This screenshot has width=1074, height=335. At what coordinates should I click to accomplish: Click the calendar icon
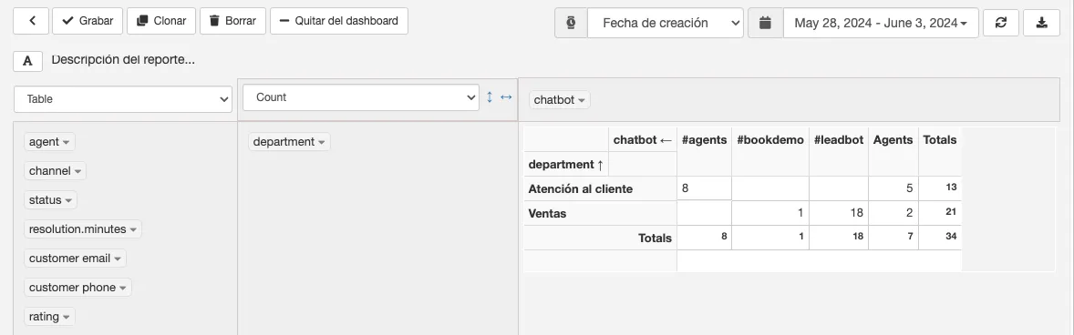pos(766,24)
